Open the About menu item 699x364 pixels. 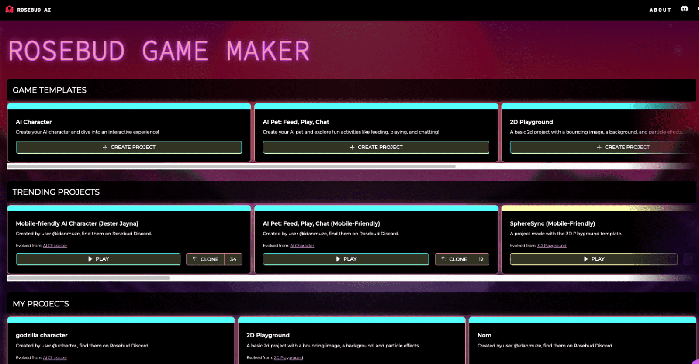point(660,10)
